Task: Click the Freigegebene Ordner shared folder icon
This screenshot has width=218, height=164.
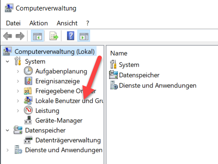Action: point(28,91)
